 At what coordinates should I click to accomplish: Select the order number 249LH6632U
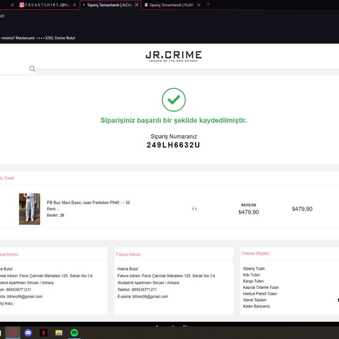click(173, 145)
